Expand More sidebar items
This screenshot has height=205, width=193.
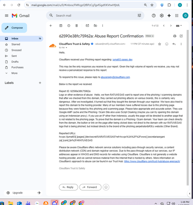point(14,73)
